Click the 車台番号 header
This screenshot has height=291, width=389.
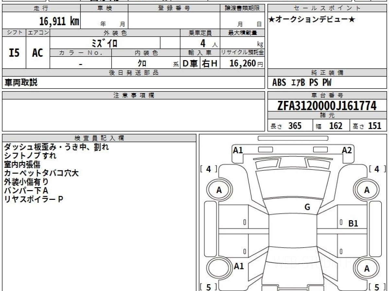pos(327,95)
